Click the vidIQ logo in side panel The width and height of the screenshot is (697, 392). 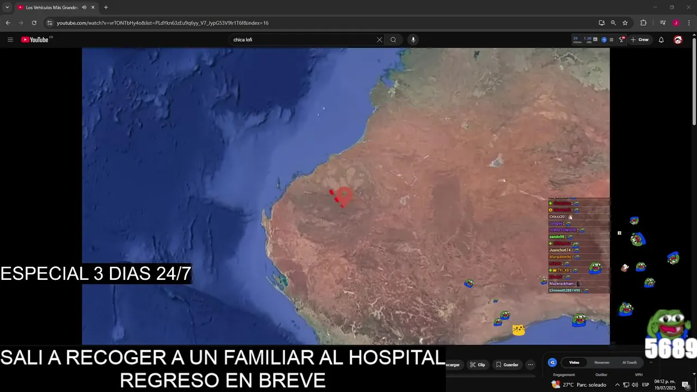(552, 363)
